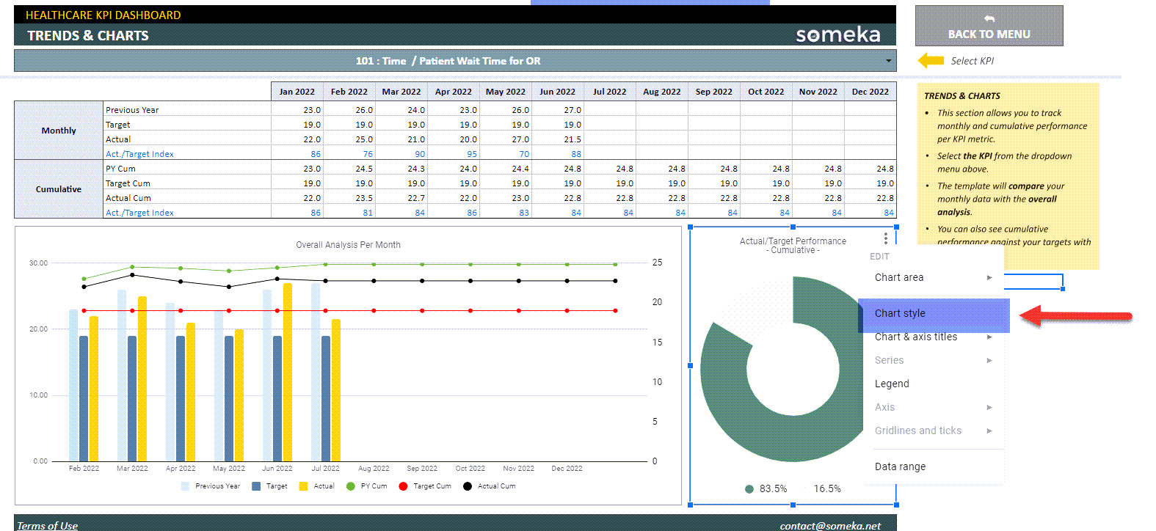Open the Chart area submenu
Image resolution: width=1156 pixels, height=531 pixels.
(934, 277)
